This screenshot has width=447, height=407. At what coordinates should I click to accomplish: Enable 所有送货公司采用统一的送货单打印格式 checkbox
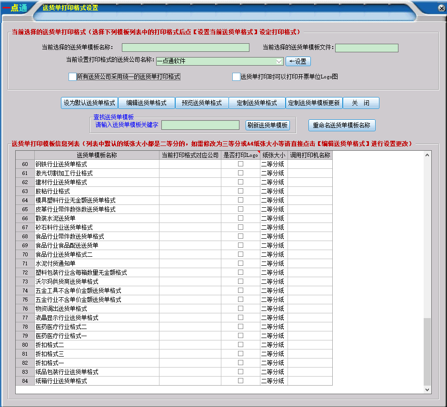pos(72,77)
